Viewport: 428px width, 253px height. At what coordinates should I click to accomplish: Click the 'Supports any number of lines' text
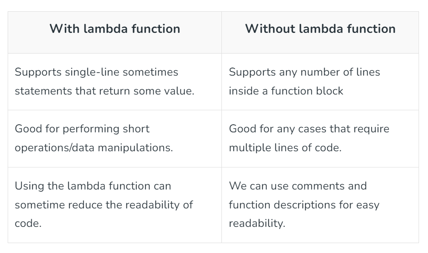click(x=304, y=72)
